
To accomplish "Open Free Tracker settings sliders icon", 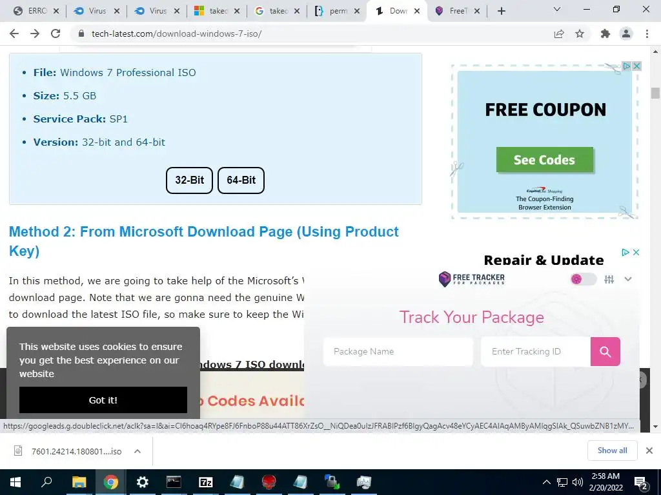I will (609, 279).
